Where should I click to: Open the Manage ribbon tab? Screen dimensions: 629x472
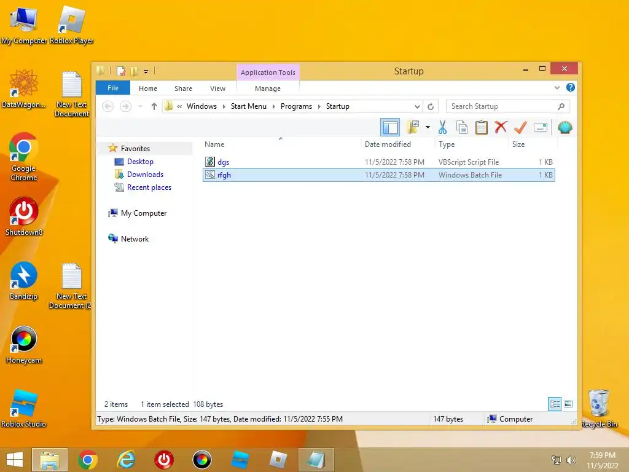(x=268, y=88)
